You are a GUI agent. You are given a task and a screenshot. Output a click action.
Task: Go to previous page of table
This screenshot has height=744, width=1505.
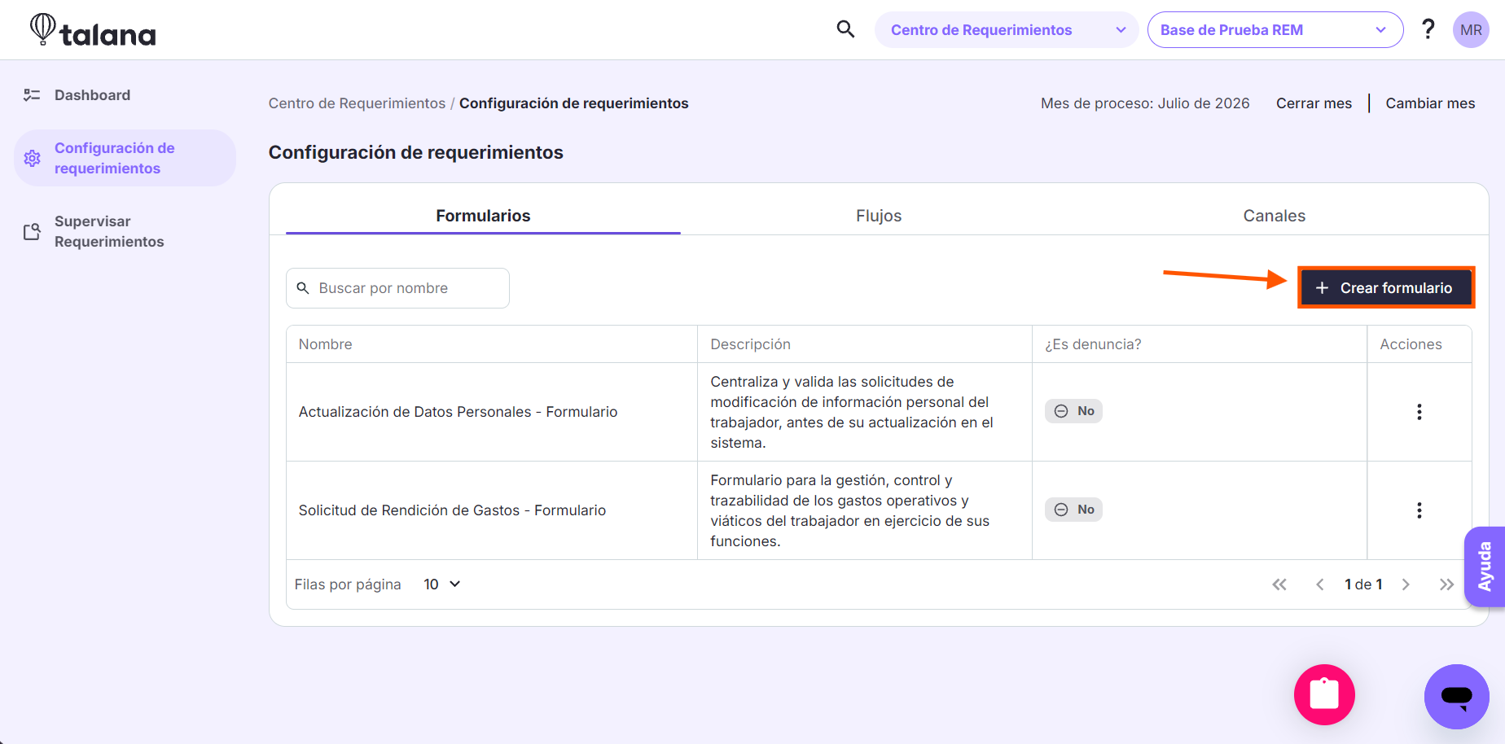1320,584
